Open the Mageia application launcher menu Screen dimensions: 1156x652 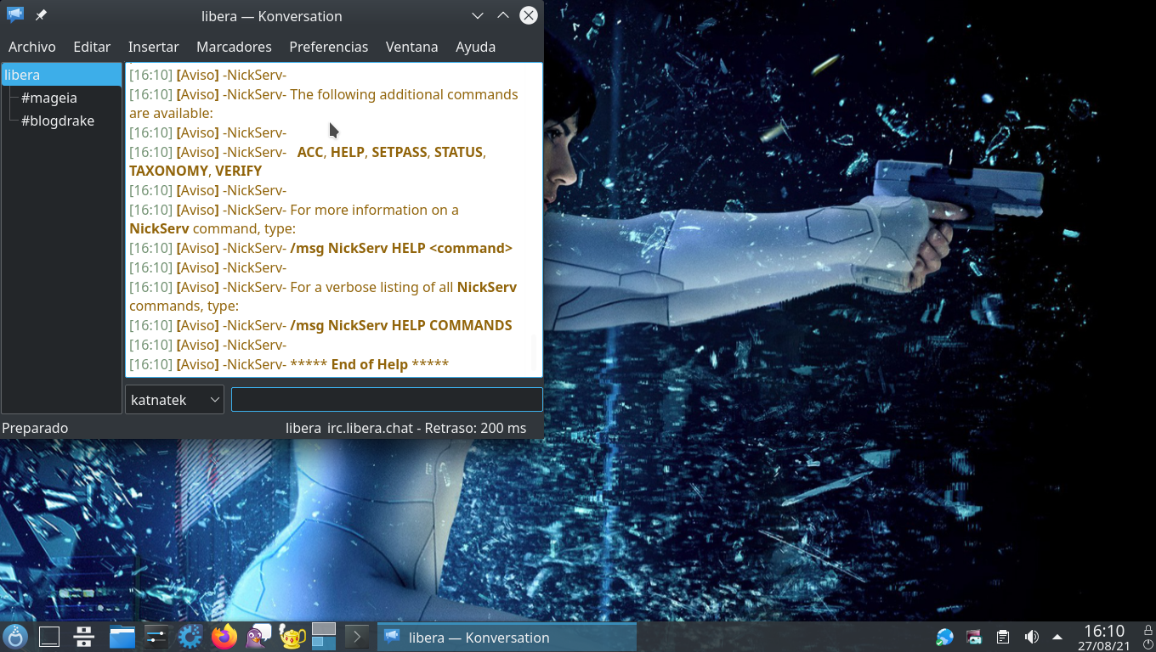(x=15, y=637)
